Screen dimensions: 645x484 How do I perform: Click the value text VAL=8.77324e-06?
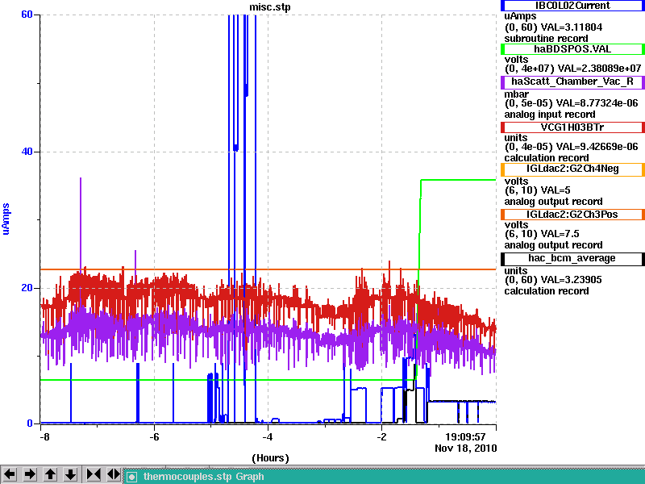coord(597,103)
